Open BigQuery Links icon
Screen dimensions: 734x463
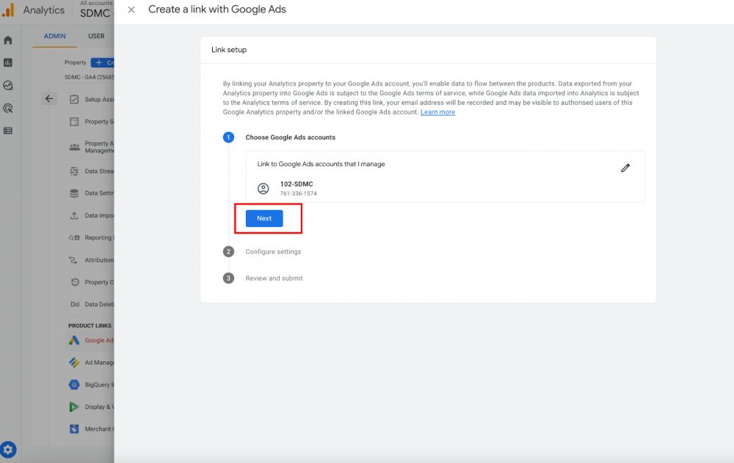tap(74, 385)
